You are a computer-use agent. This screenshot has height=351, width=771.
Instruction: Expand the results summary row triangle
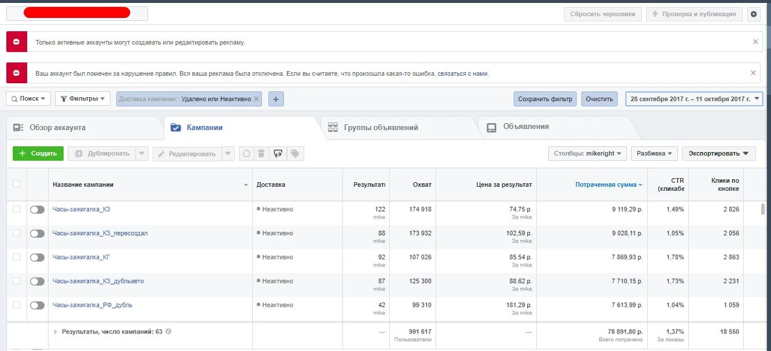click(56, 332)
